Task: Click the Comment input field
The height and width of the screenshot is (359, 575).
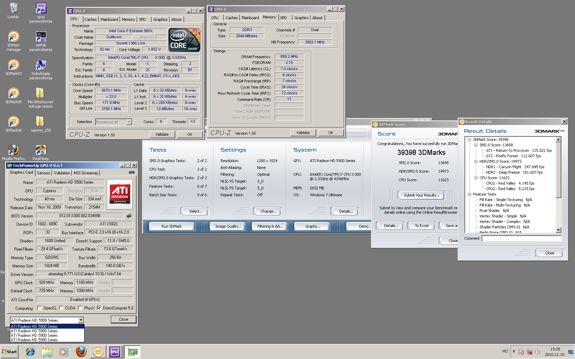Action: [521, 238]
